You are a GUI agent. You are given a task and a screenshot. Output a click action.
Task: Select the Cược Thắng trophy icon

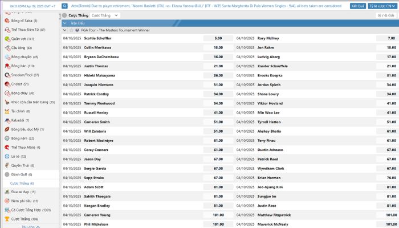7,219
